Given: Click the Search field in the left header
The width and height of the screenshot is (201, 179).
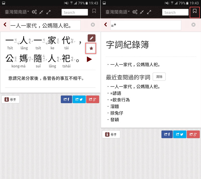Looking at the screenshot, I should [75, 12].
